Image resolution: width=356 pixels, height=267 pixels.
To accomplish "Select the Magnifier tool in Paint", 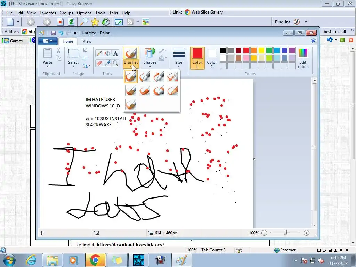I will pyautogui.click(x=115, y=63).
